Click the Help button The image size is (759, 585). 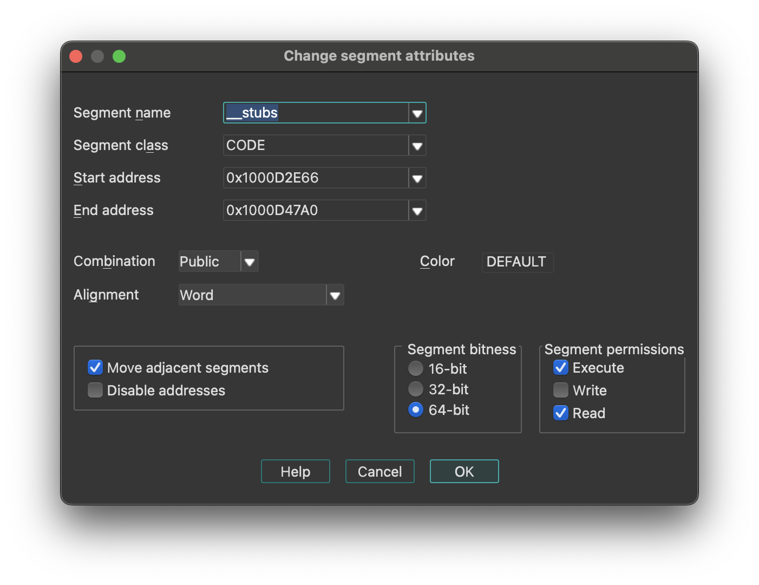point(295,471)
